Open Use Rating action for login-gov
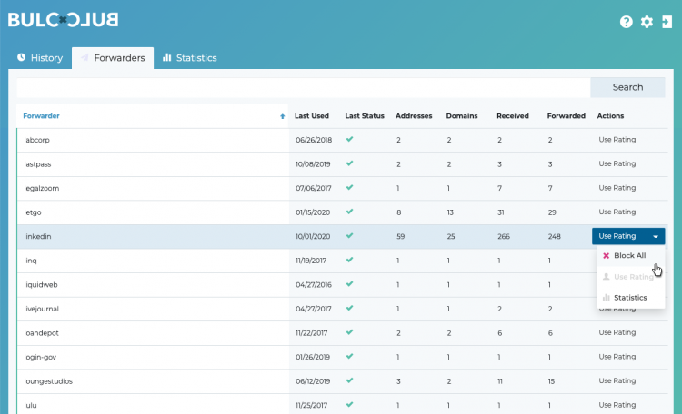 click(617, 356)
